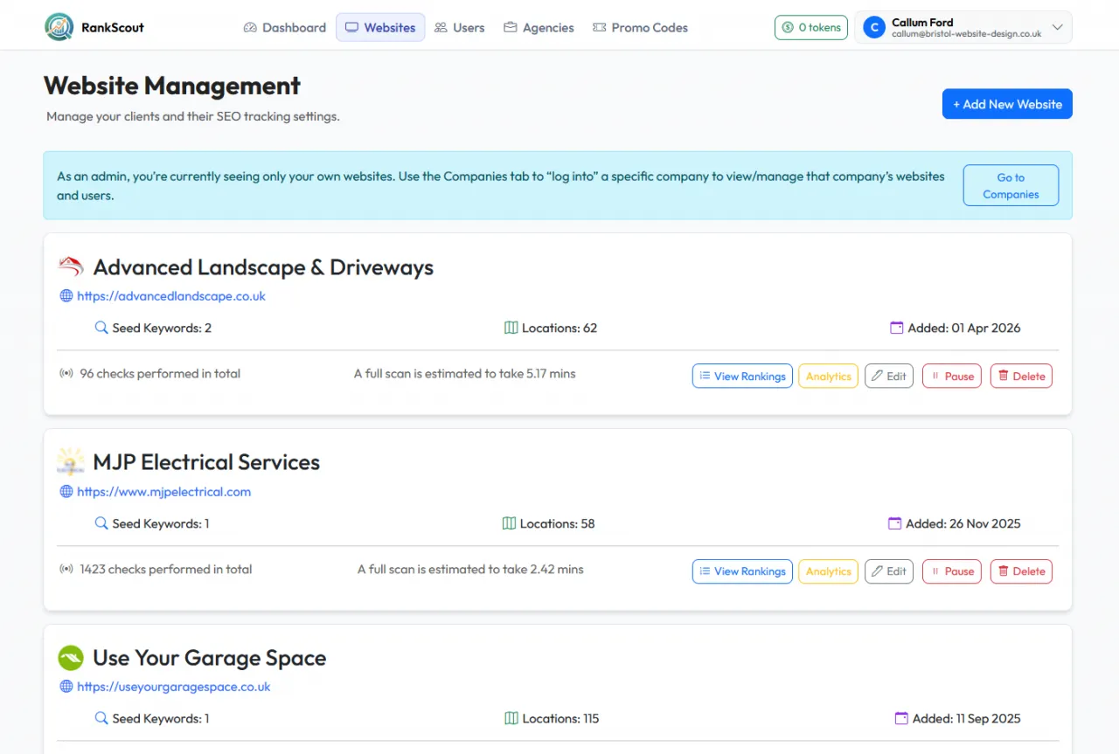
Task: Open the useyourgaragespace.co.uk link
Action: (x=173, y=687)
